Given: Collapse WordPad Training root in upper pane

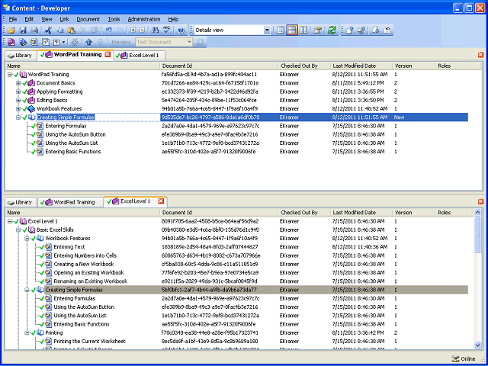Looking at the screenshot, I should [x=10, y=75].
